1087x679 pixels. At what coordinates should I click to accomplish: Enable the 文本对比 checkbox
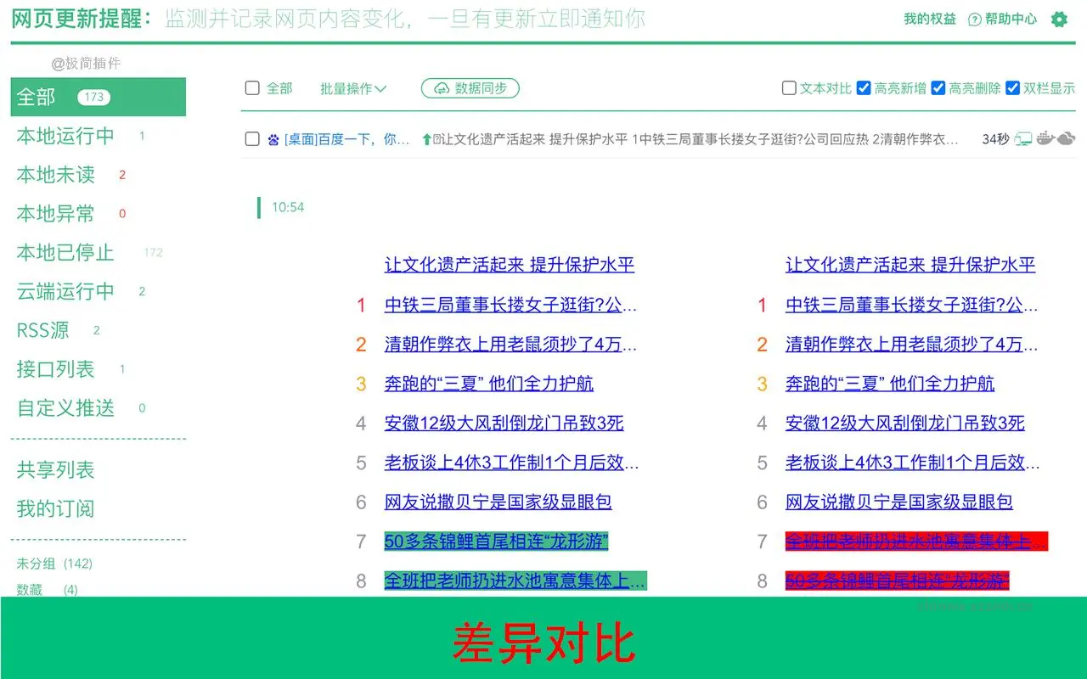coord(788,87)
